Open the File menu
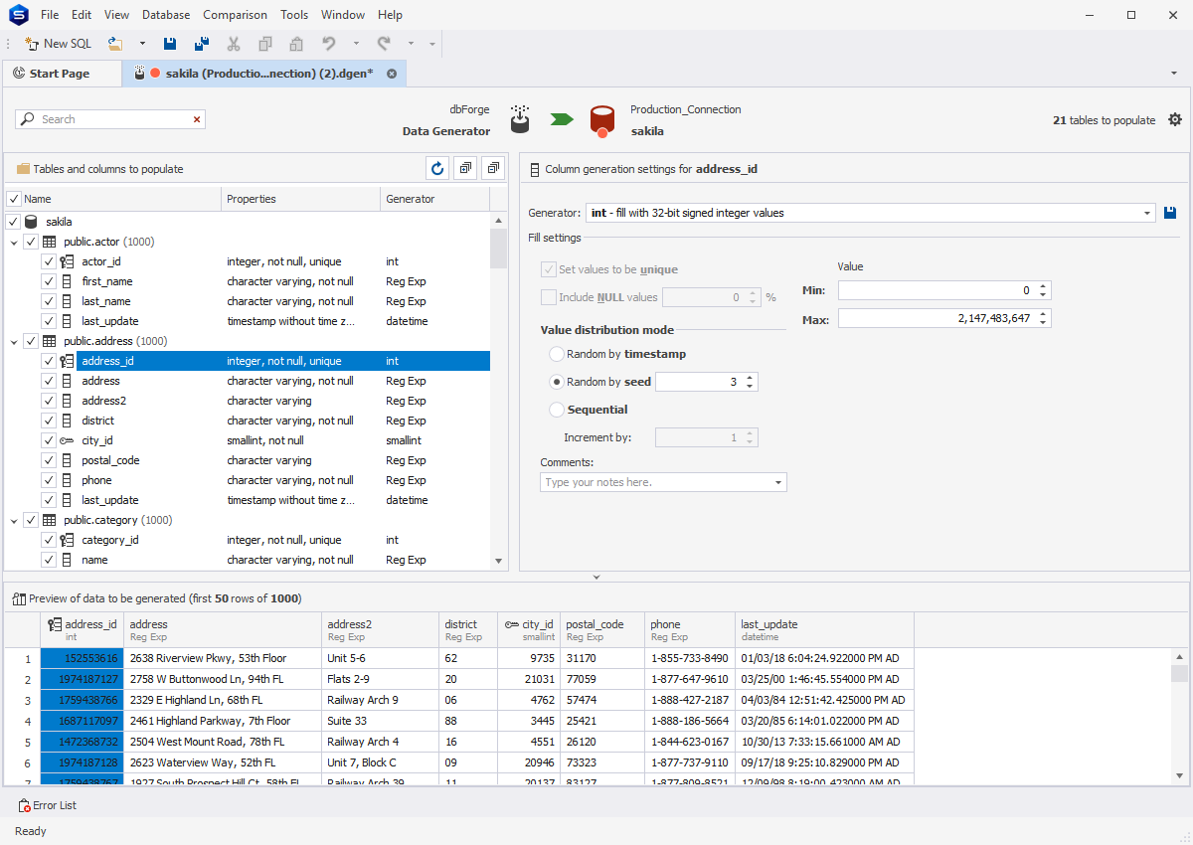Screen dimensions: 1193x845 (x=50, y=15)
